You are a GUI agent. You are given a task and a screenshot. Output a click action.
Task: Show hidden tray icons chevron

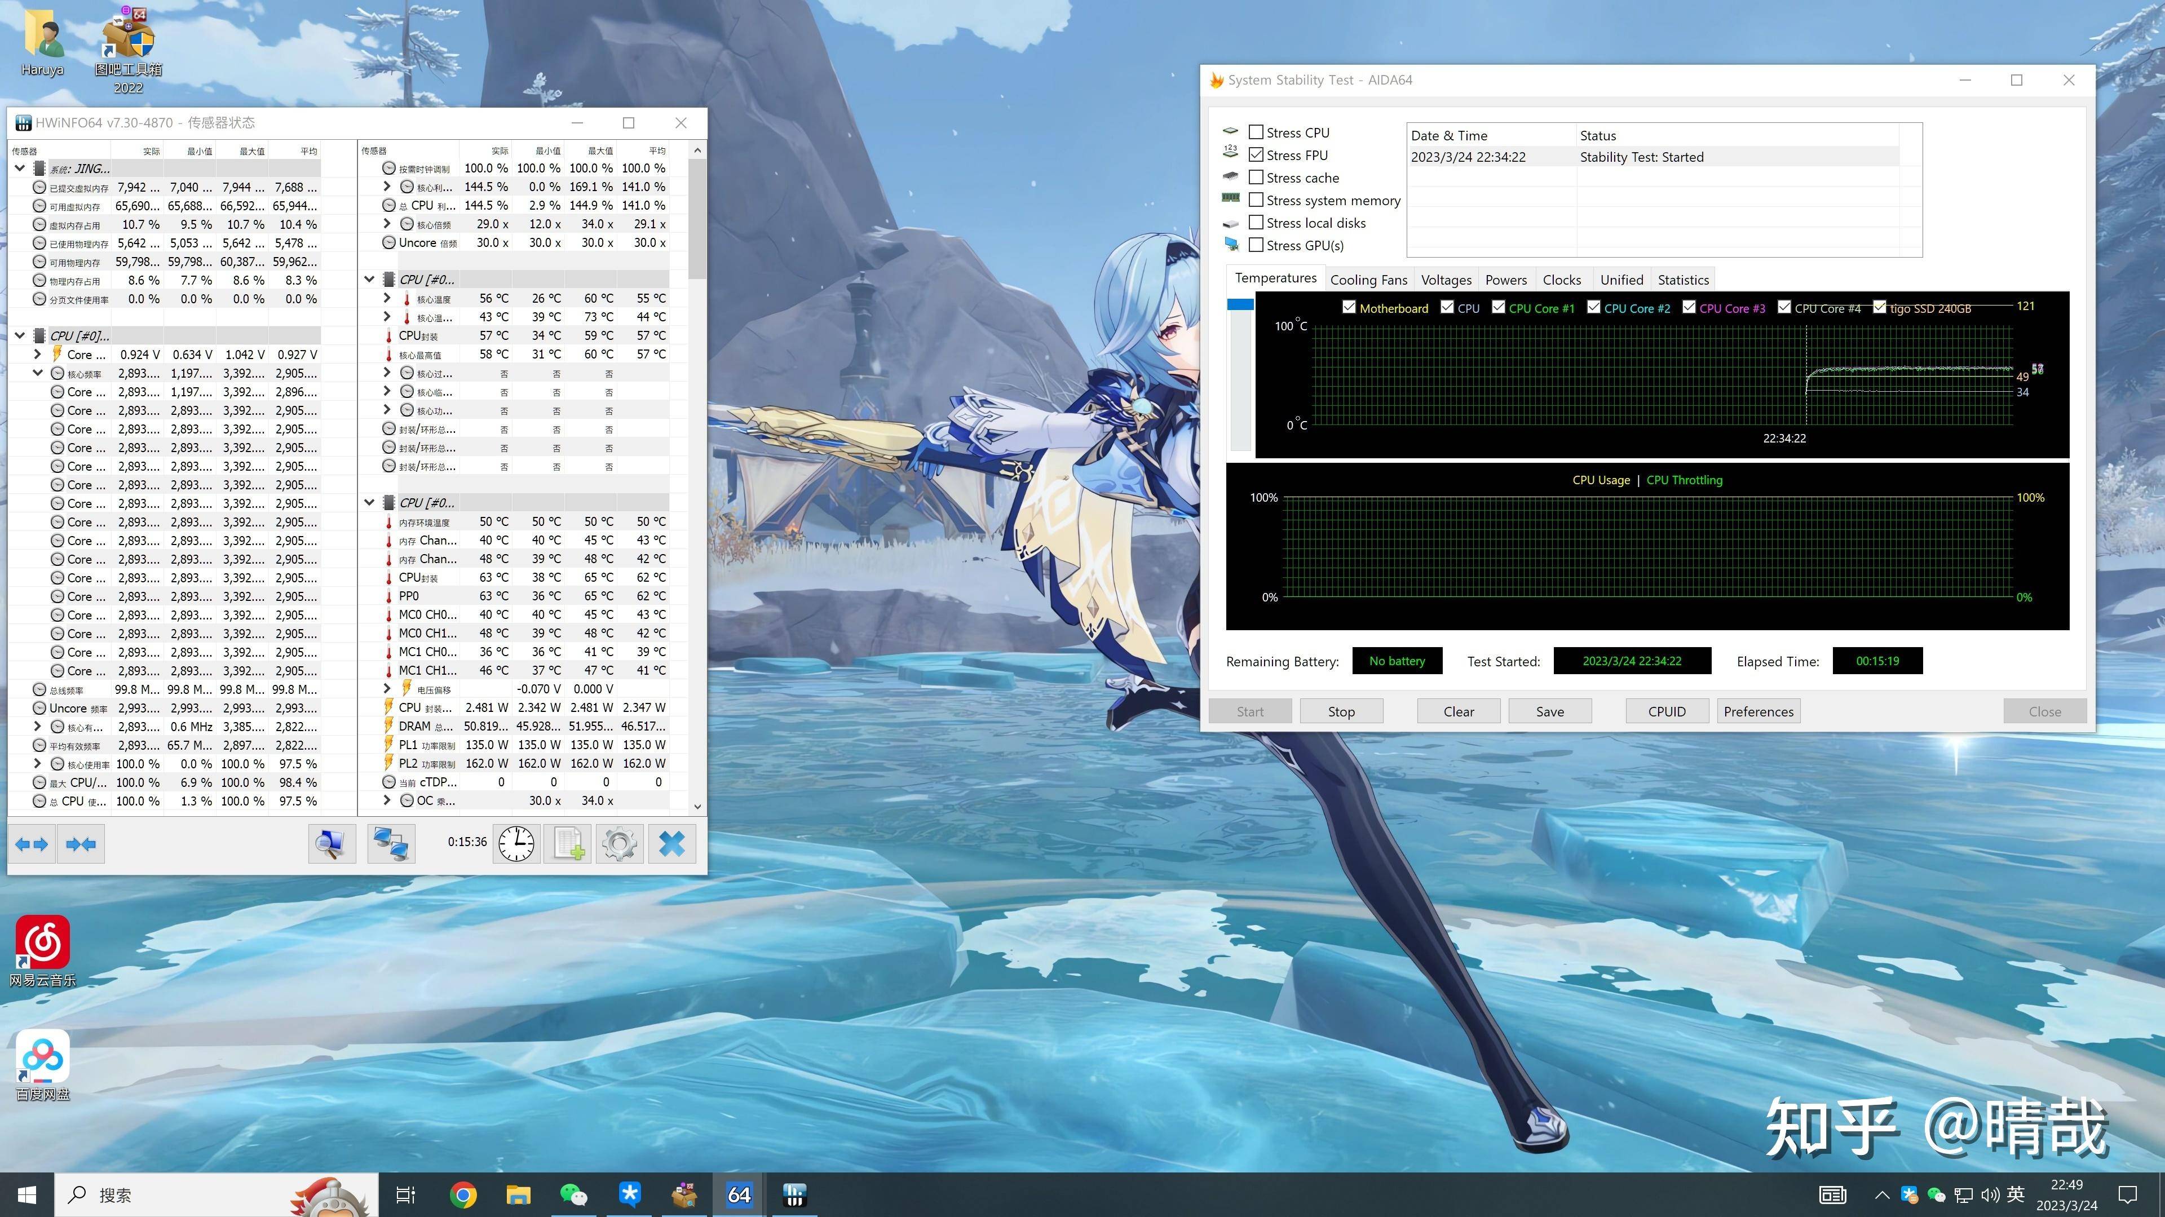(x=1882, y=1194)
